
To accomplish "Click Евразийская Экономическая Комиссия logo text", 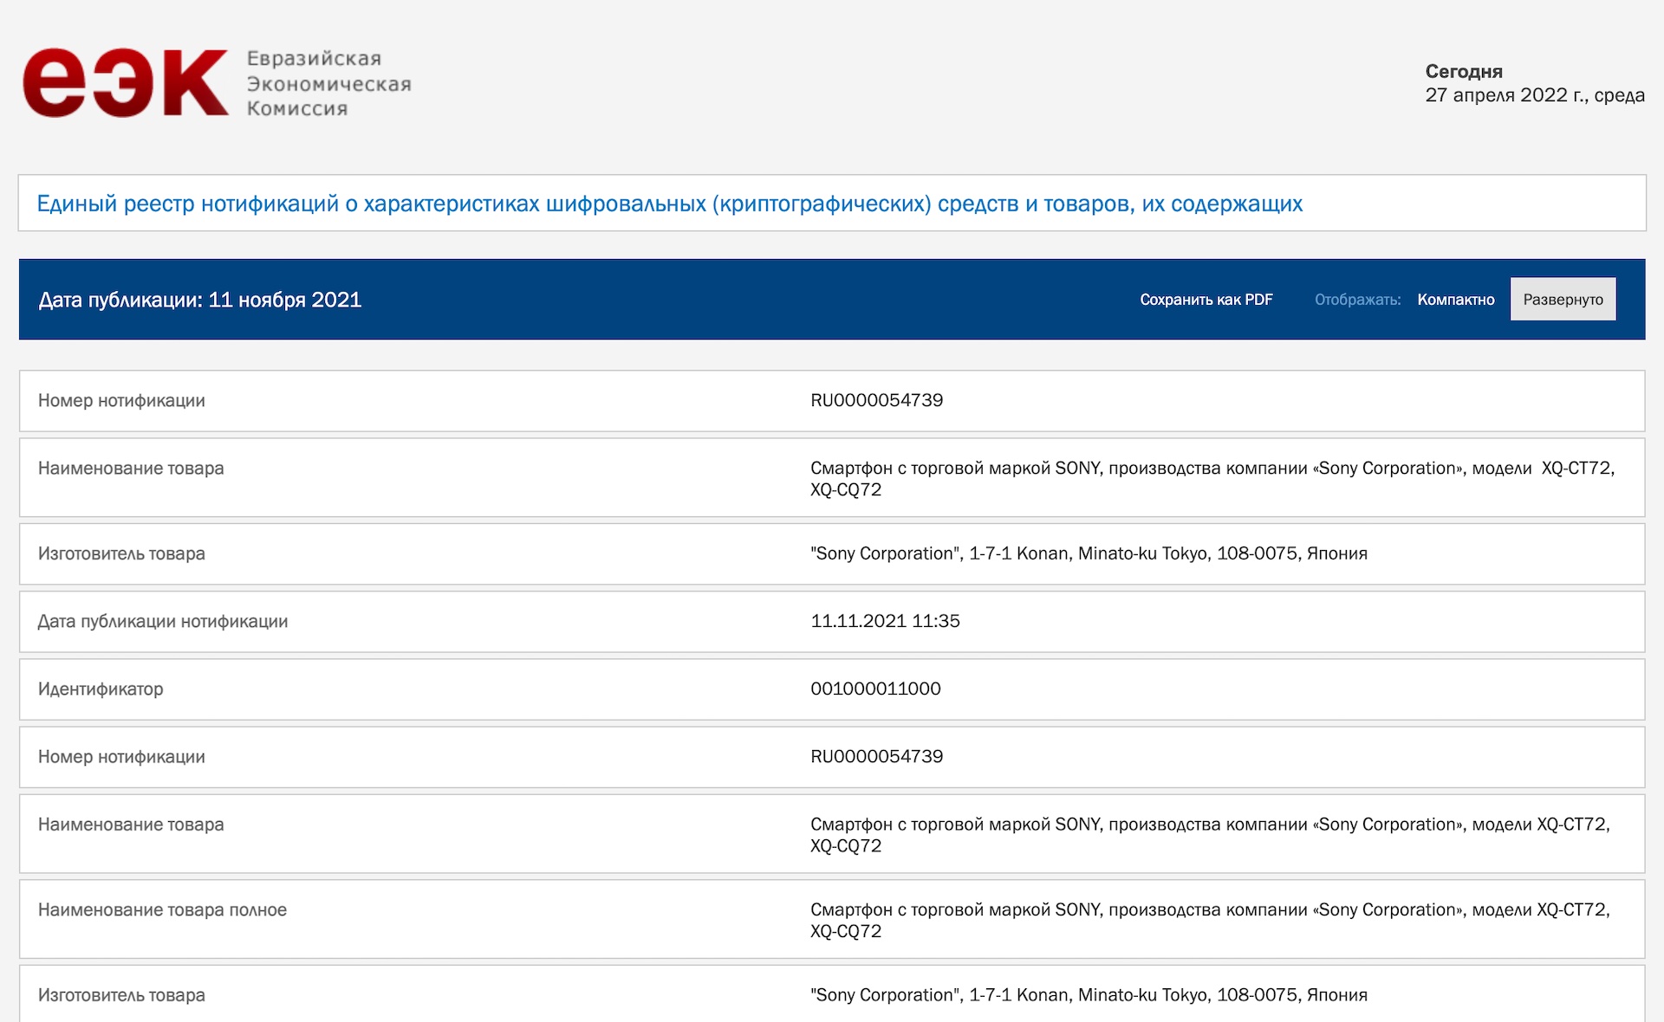I will click(328, 83).
